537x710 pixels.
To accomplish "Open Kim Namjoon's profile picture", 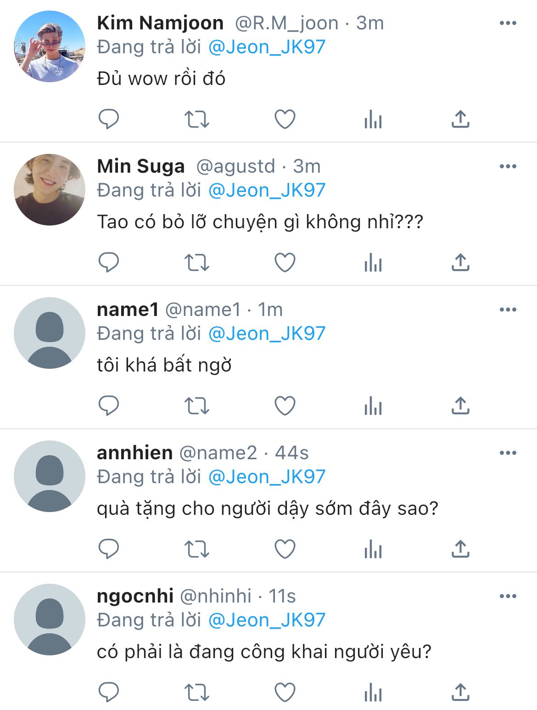I will 50,46.
